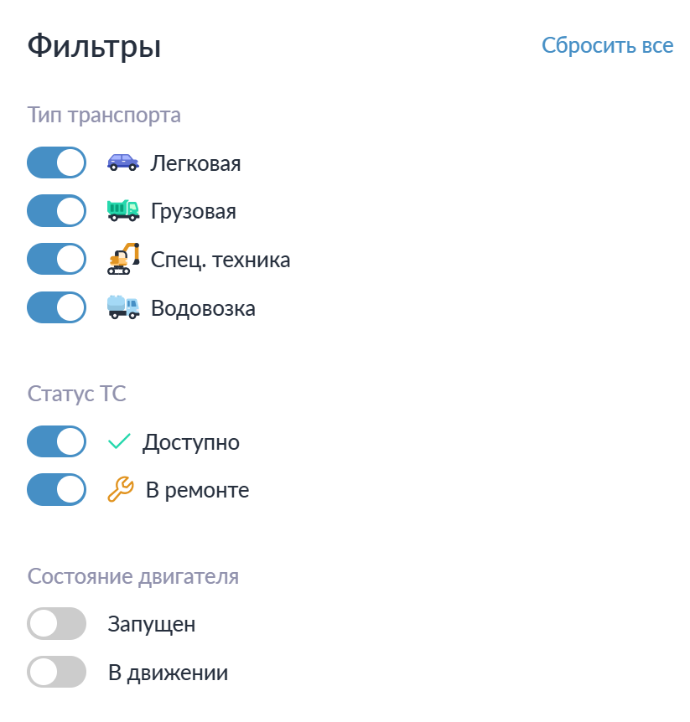The width and height of the screenshot is (690, 722).
Task: Disable the Легковая vehicle type toggle
Action: coord(57,162)
